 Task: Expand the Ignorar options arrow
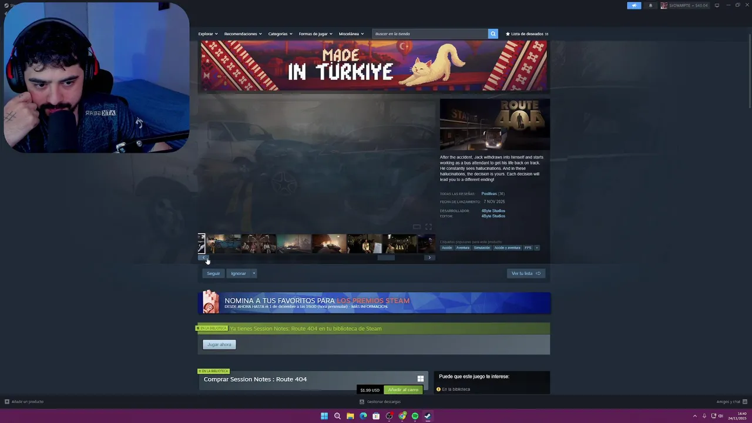tap(254, 273)
